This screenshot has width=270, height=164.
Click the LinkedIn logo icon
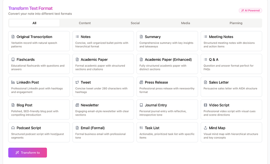pos(13,82)
